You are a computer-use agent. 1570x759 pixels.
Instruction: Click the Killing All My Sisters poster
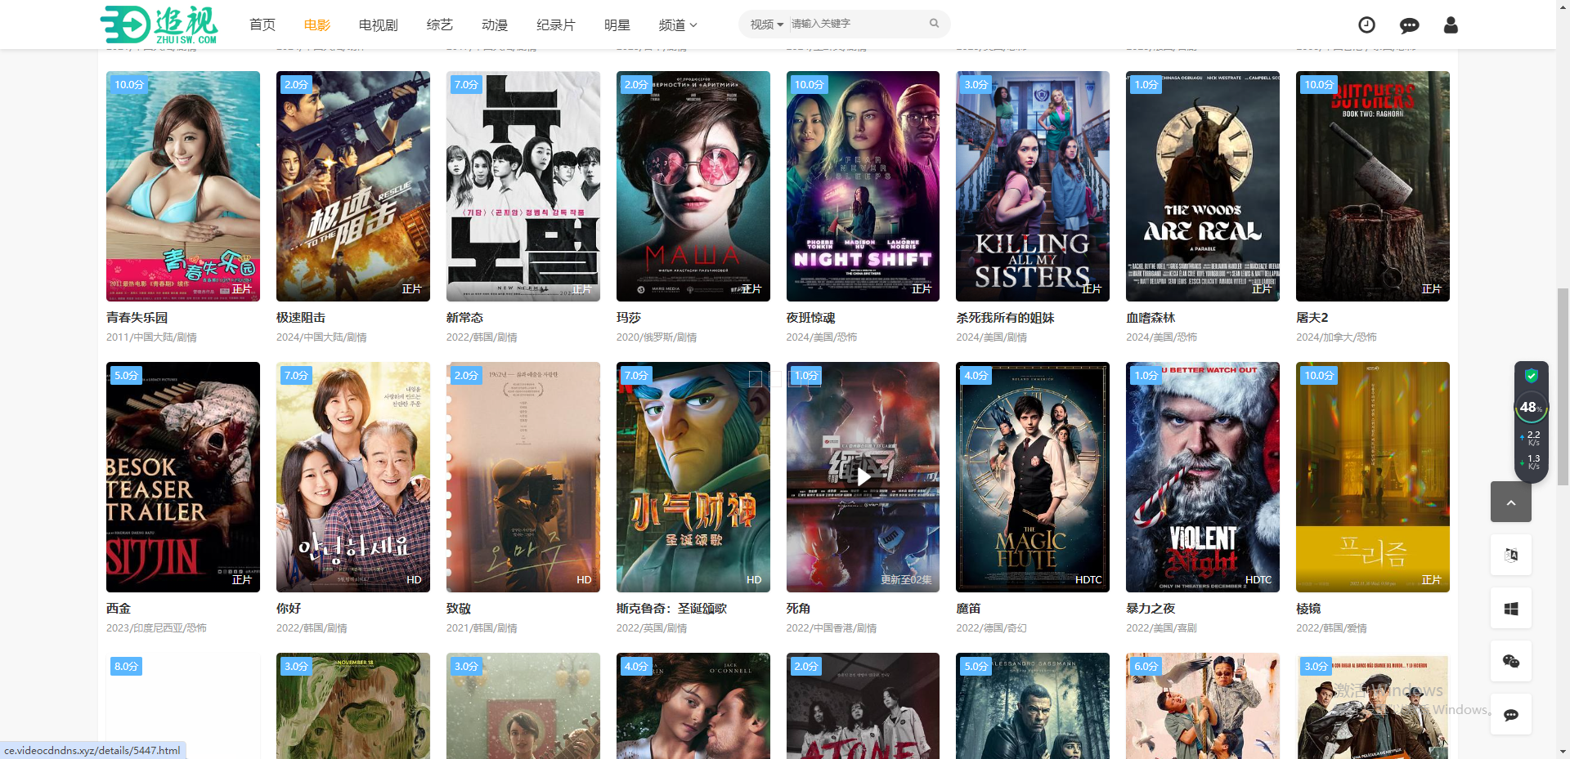point(1033,186)
